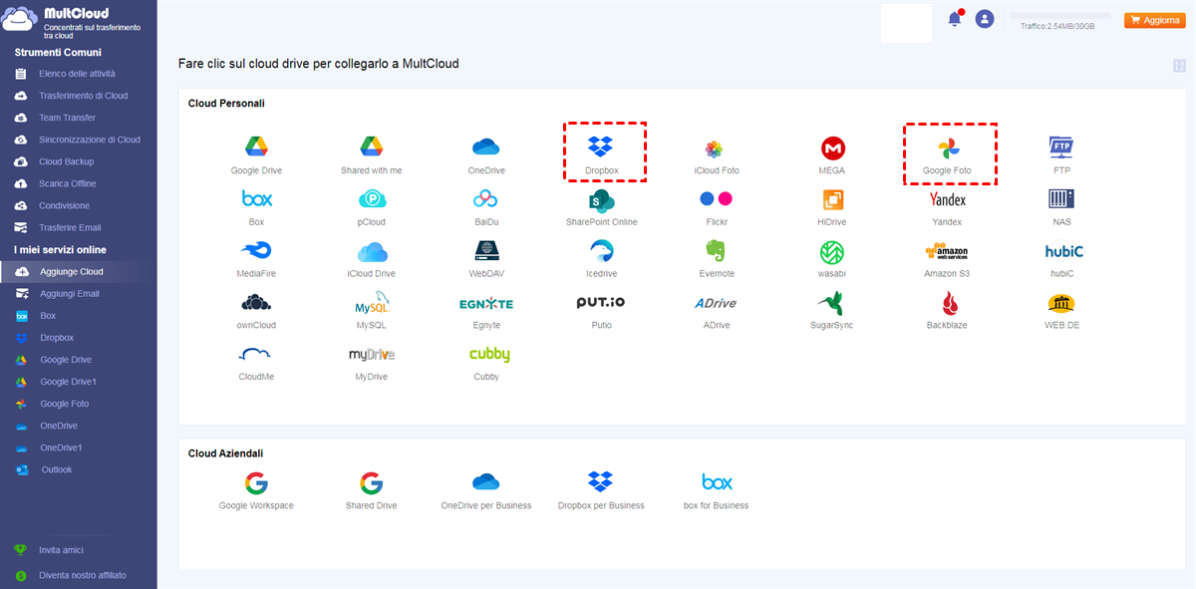
Task: Click Diventa nostro affiliato link
Action: 83,575
